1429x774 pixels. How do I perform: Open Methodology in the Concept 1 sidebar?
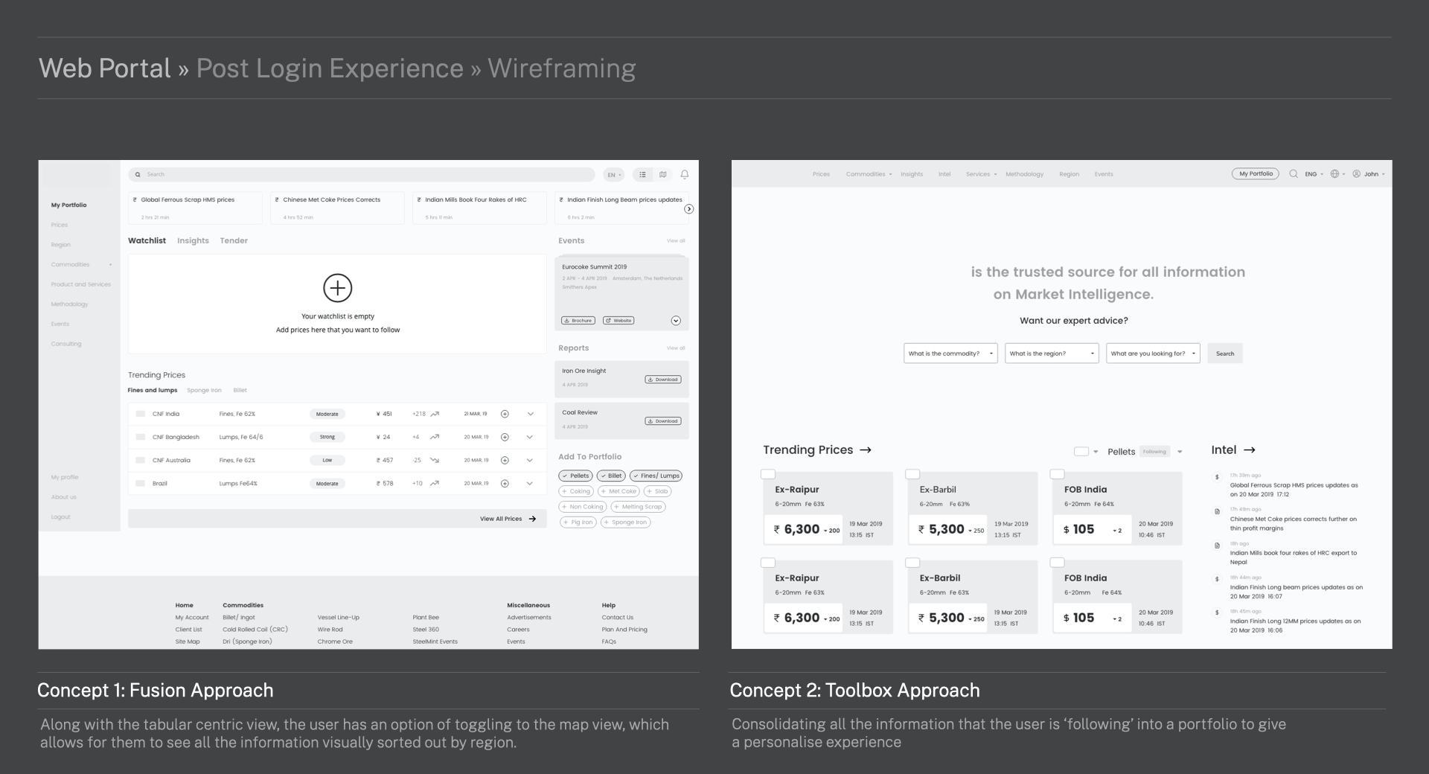(69, 304)
